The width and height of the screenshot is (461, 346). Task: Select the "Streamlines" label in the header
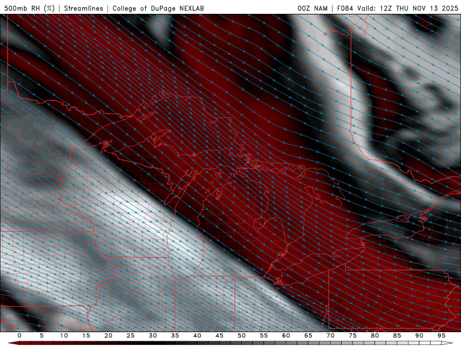[x=84, y=8]
